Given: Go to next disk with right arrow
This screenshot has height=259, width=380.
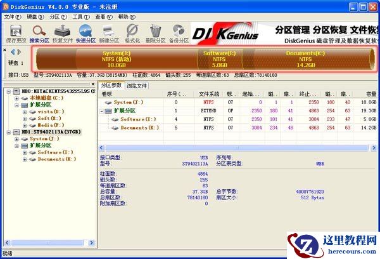Looking at the screenshot, I should coord(19,51).
